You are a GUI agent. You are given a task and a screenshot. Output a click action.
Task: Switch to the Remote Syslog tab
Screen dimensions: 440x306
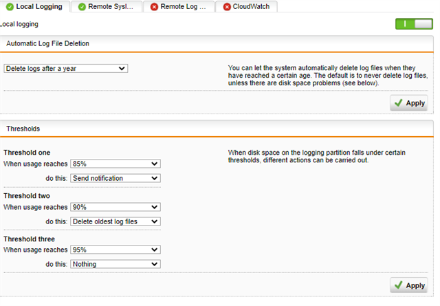(107, 7)
